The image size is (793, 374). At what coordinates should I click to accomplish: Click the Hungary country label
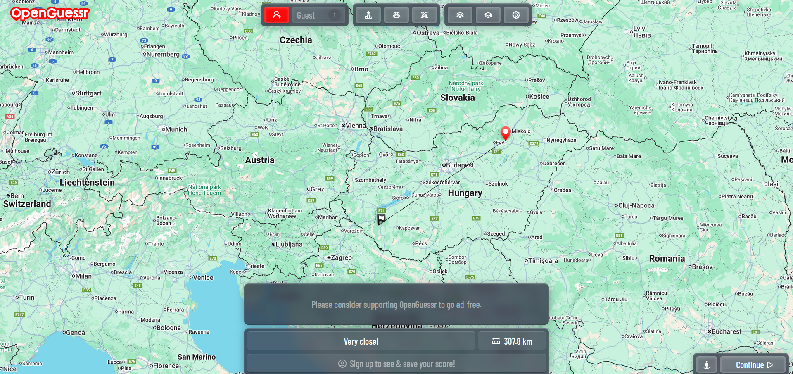click(x=465, y=193)
